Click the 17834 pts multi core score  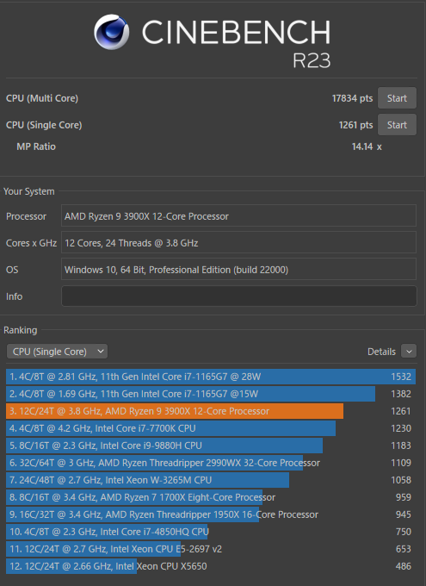tap(352, 98)
